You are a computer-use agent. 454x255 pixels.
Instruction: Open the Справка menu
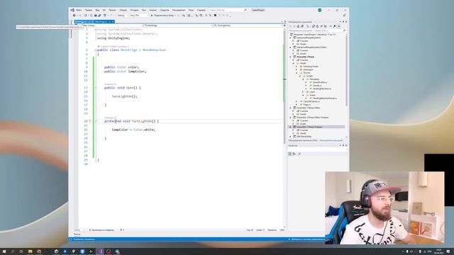[201, 10]
